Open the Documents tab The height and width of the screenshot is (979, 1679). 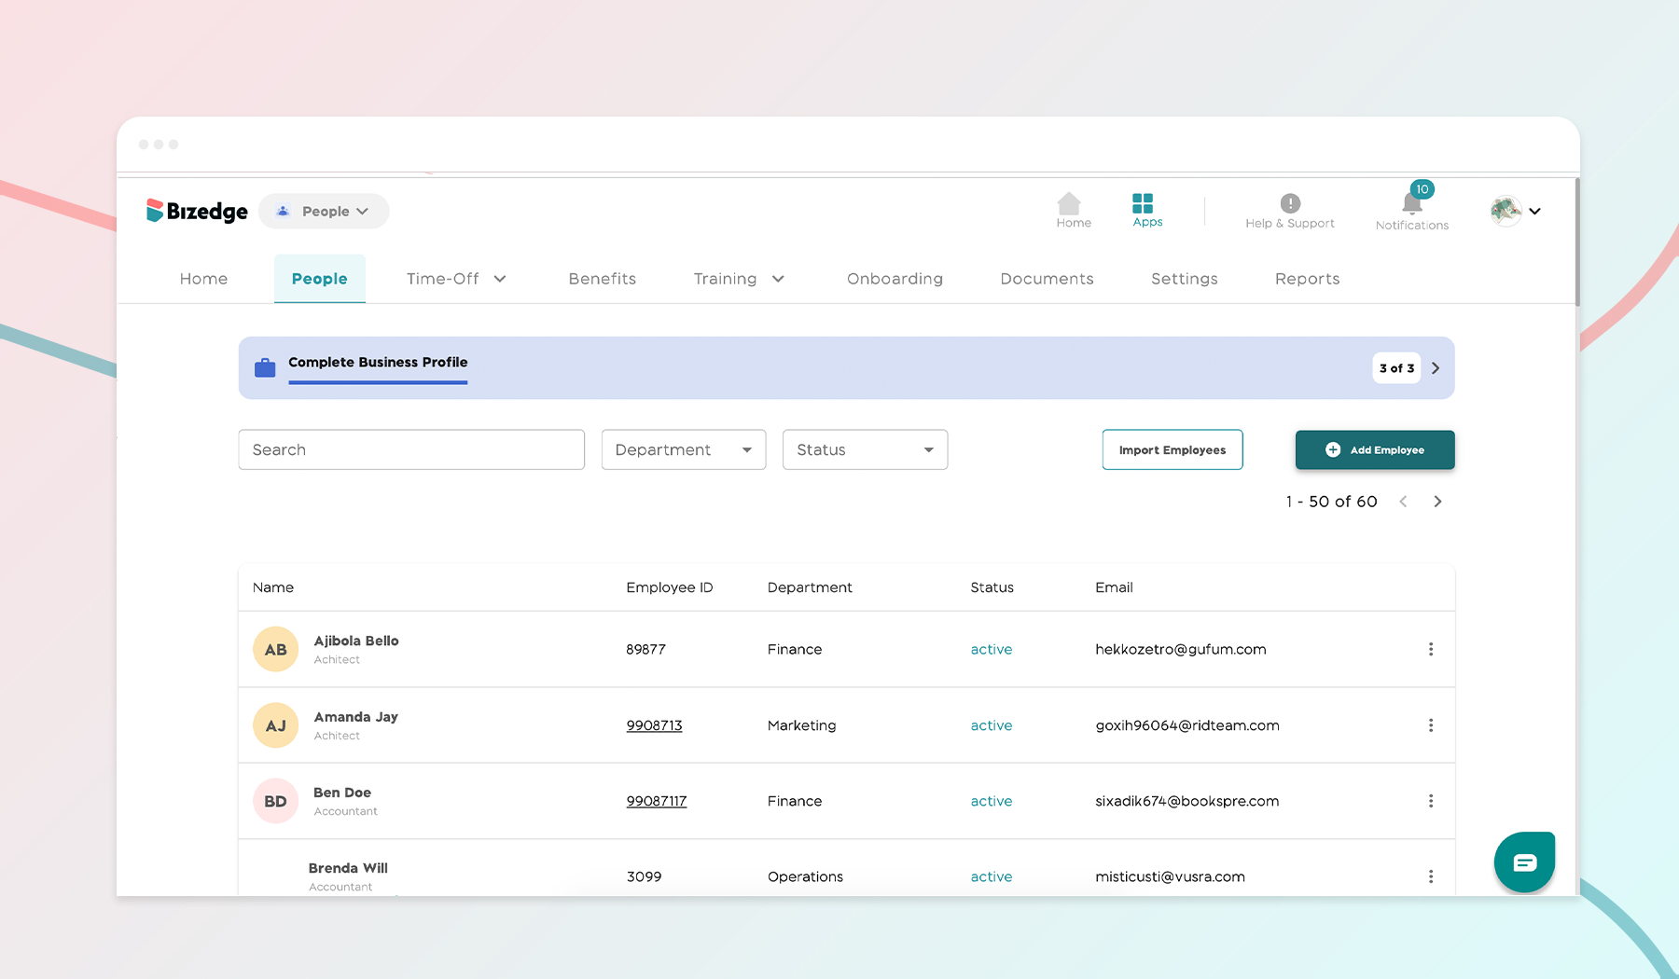1047,279
